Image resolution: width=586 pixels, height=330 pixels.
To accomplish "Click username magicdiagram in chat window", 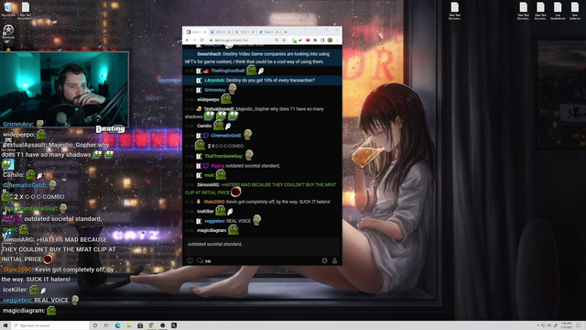I will (x=212, y=230).
